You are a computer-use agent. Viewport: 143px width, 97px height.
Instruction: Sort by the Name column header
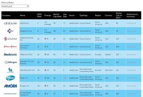(23, 15)
